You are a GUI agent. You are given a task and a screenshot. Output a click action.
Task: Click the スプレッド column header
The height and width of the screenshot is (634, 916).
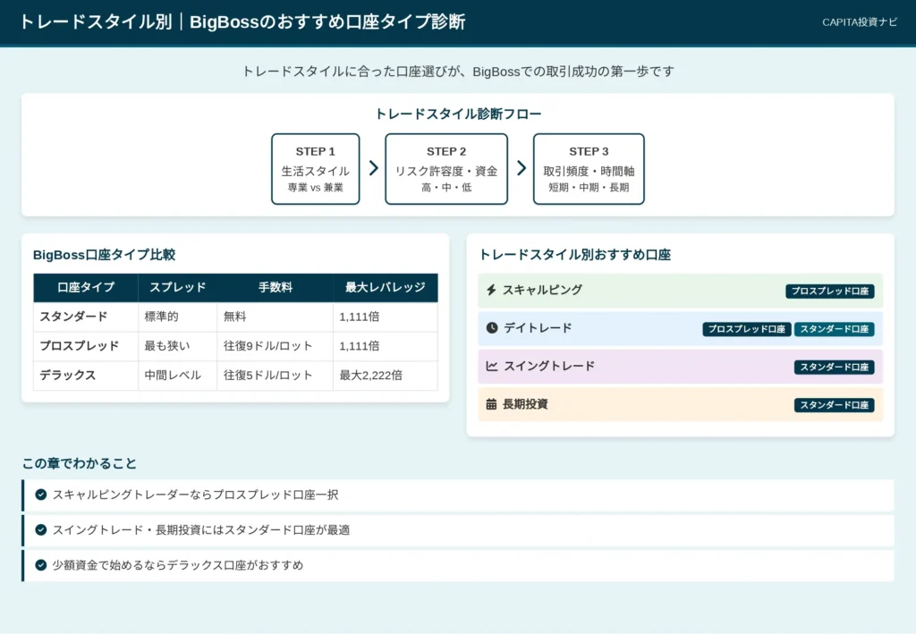[x=178, y=287]
